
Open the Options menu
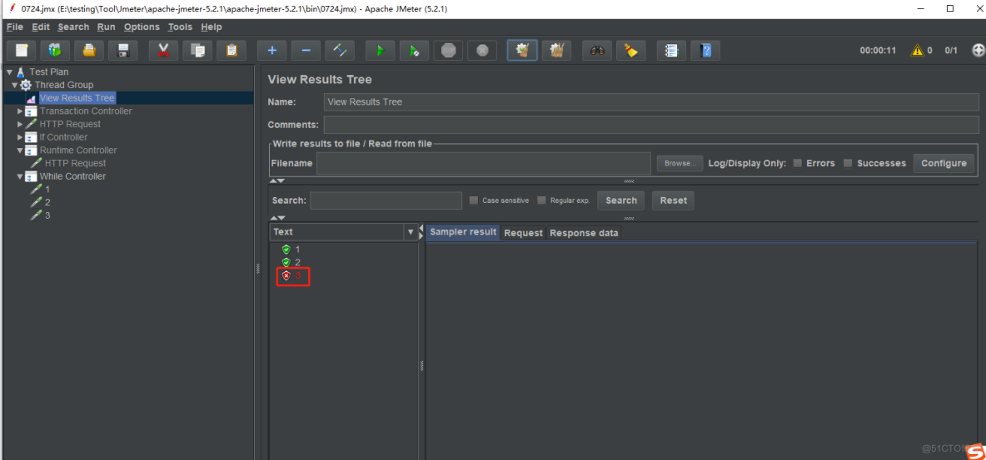point(142,27)
